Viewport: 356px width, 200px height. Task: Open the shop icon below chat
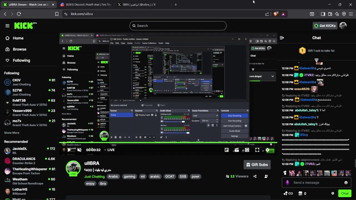point(300,193)
